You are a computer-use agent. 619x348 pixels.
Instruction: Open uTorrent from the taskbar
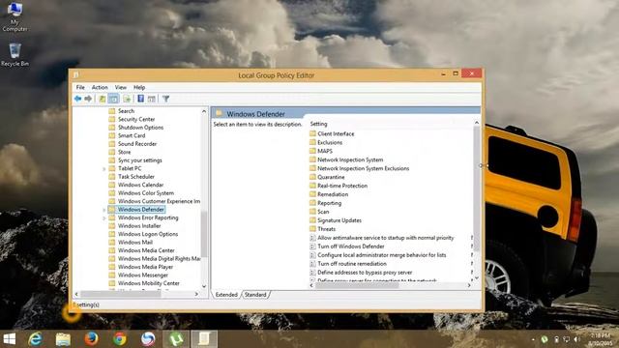(176, 339)
